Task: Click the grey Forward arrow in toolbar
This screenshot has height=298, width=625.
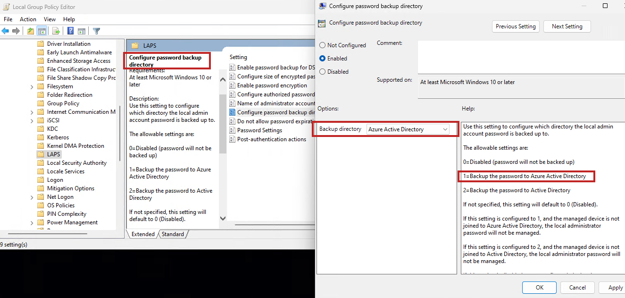Action: [x=16, y=31]
